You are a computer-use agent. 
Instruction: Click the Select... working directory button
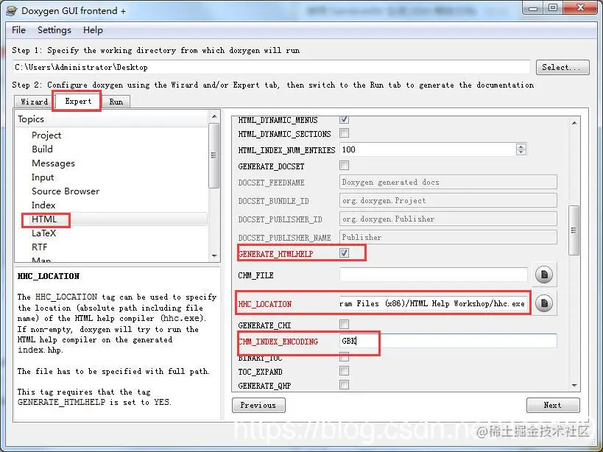coord(563,67)
